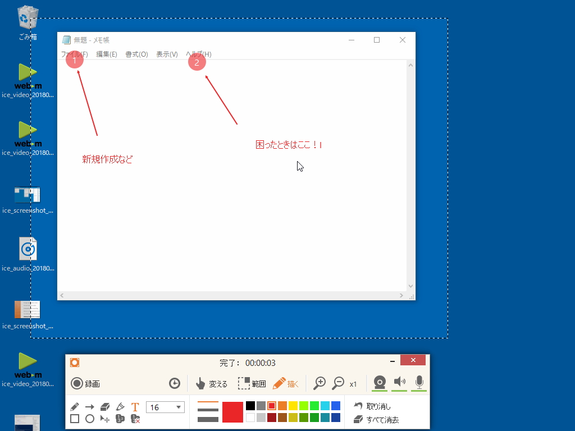Pick the green color swatch
Image resolution: width=575 pixels, height=431 pixels.
[314, 406]
